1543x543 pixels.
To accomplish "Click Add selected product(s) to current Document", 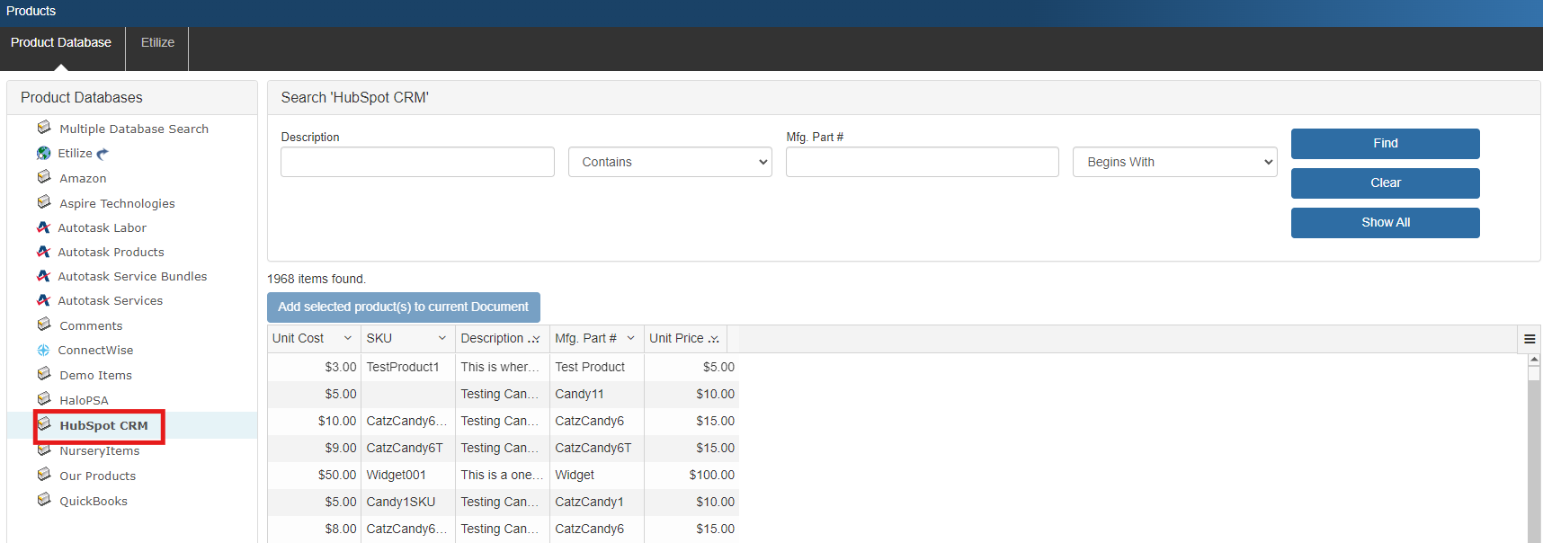I will 403,307.
